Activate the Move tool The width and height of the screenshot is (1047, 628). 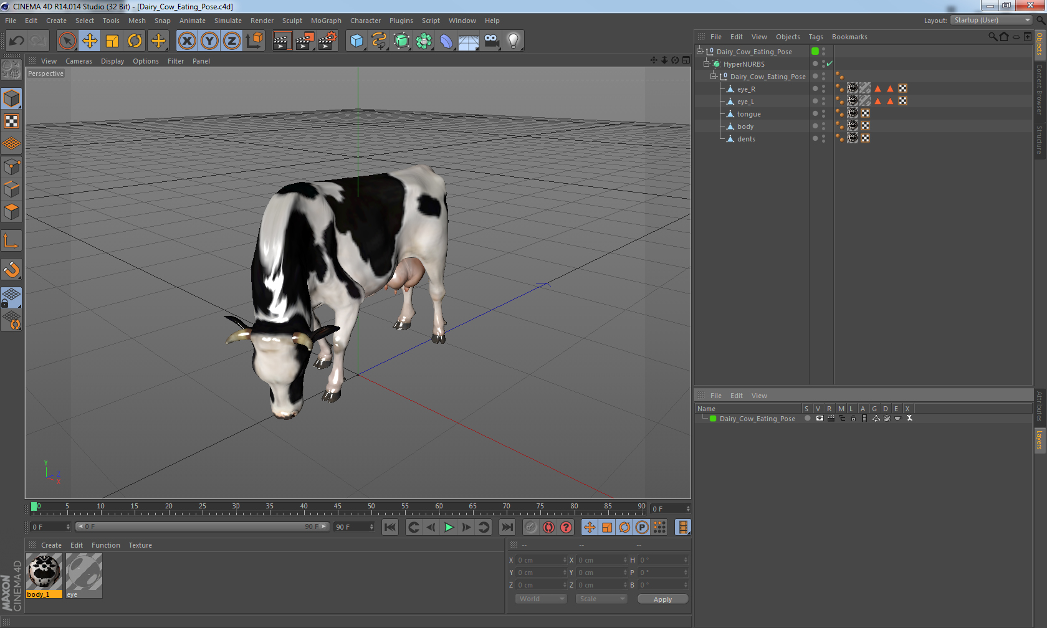pyautogui.click(x=90, y=41)
